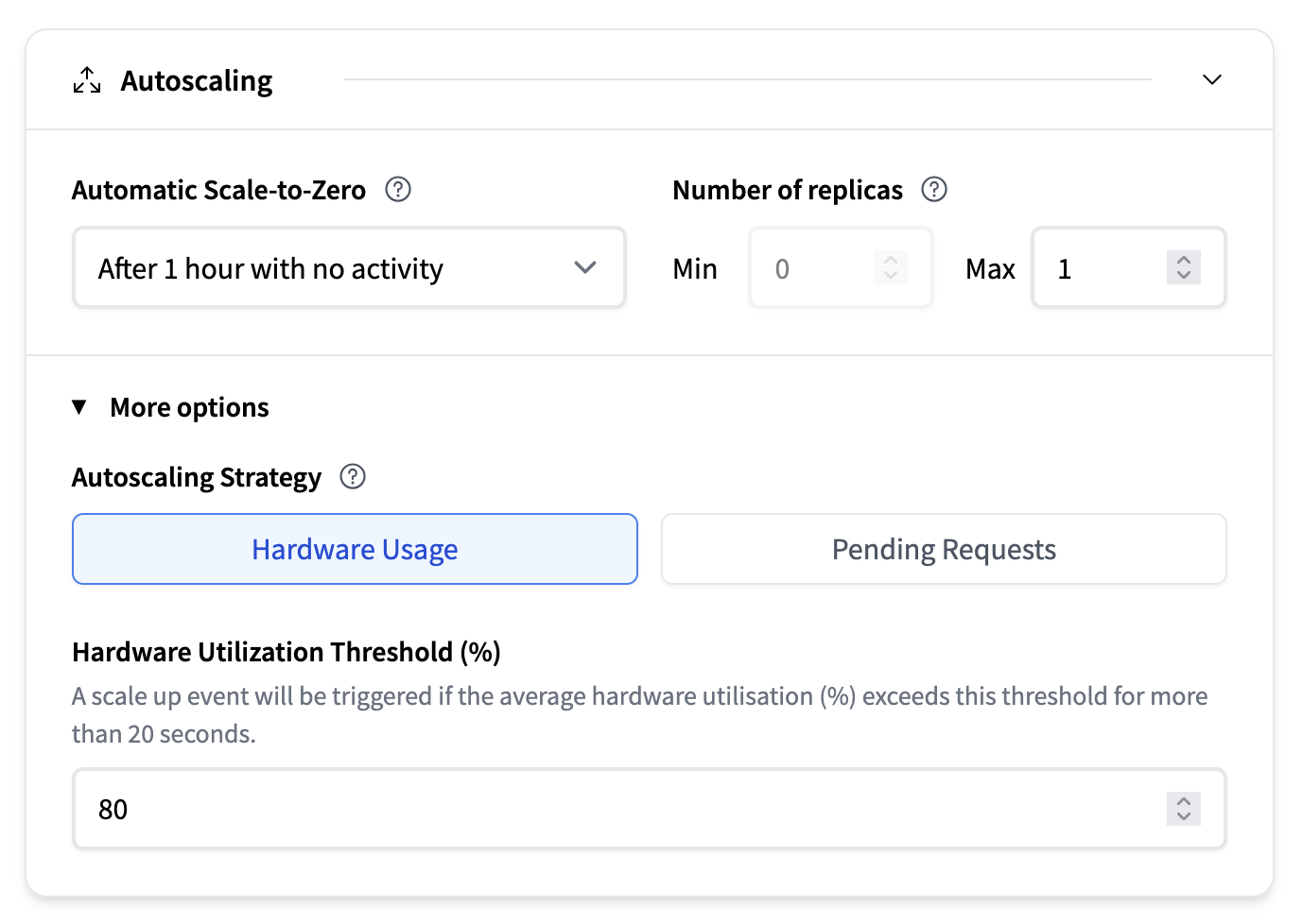Increase utilization threshold with up arrow
Screen dimensions: 1303x924
(x=1184, y=800)
